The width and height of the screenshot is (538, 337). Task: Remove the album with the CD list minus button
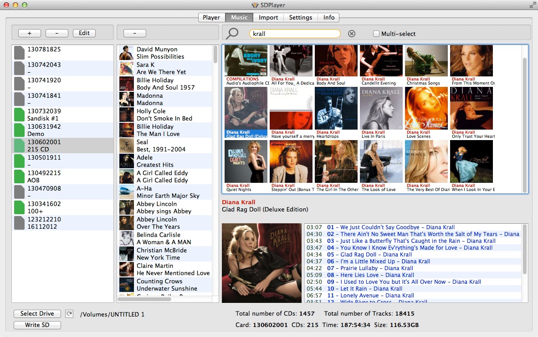134,33
